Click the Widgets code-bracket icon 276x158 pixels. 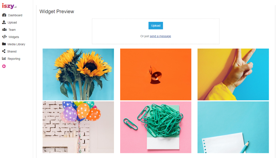(x=4, y=37)
